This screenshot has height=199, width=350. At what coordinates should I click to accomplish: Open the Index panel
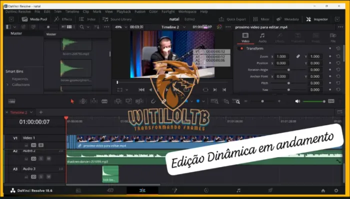(87, 19)
